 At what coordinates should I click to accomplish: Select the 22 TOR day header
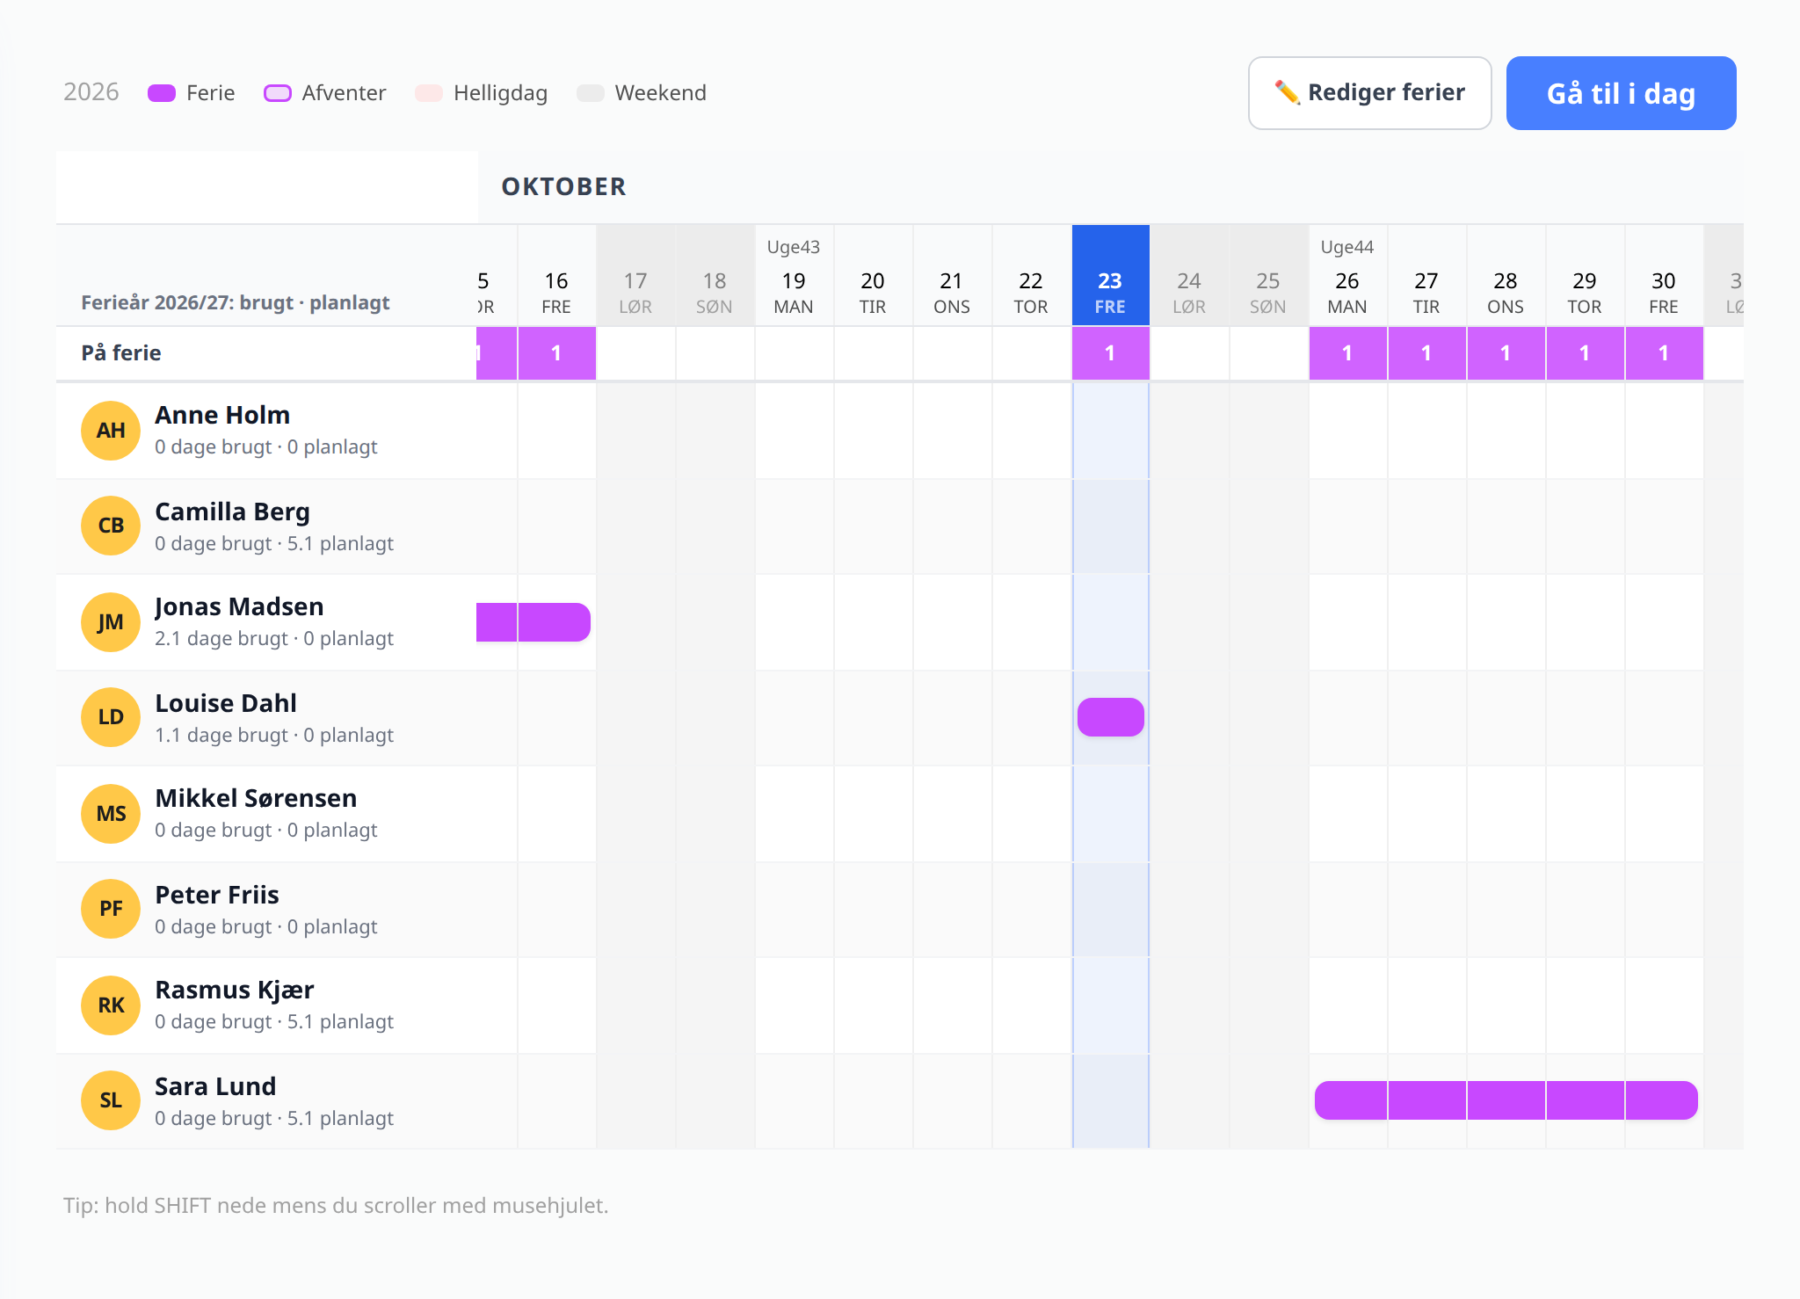pyautogui.click(x=1031, y=276)
